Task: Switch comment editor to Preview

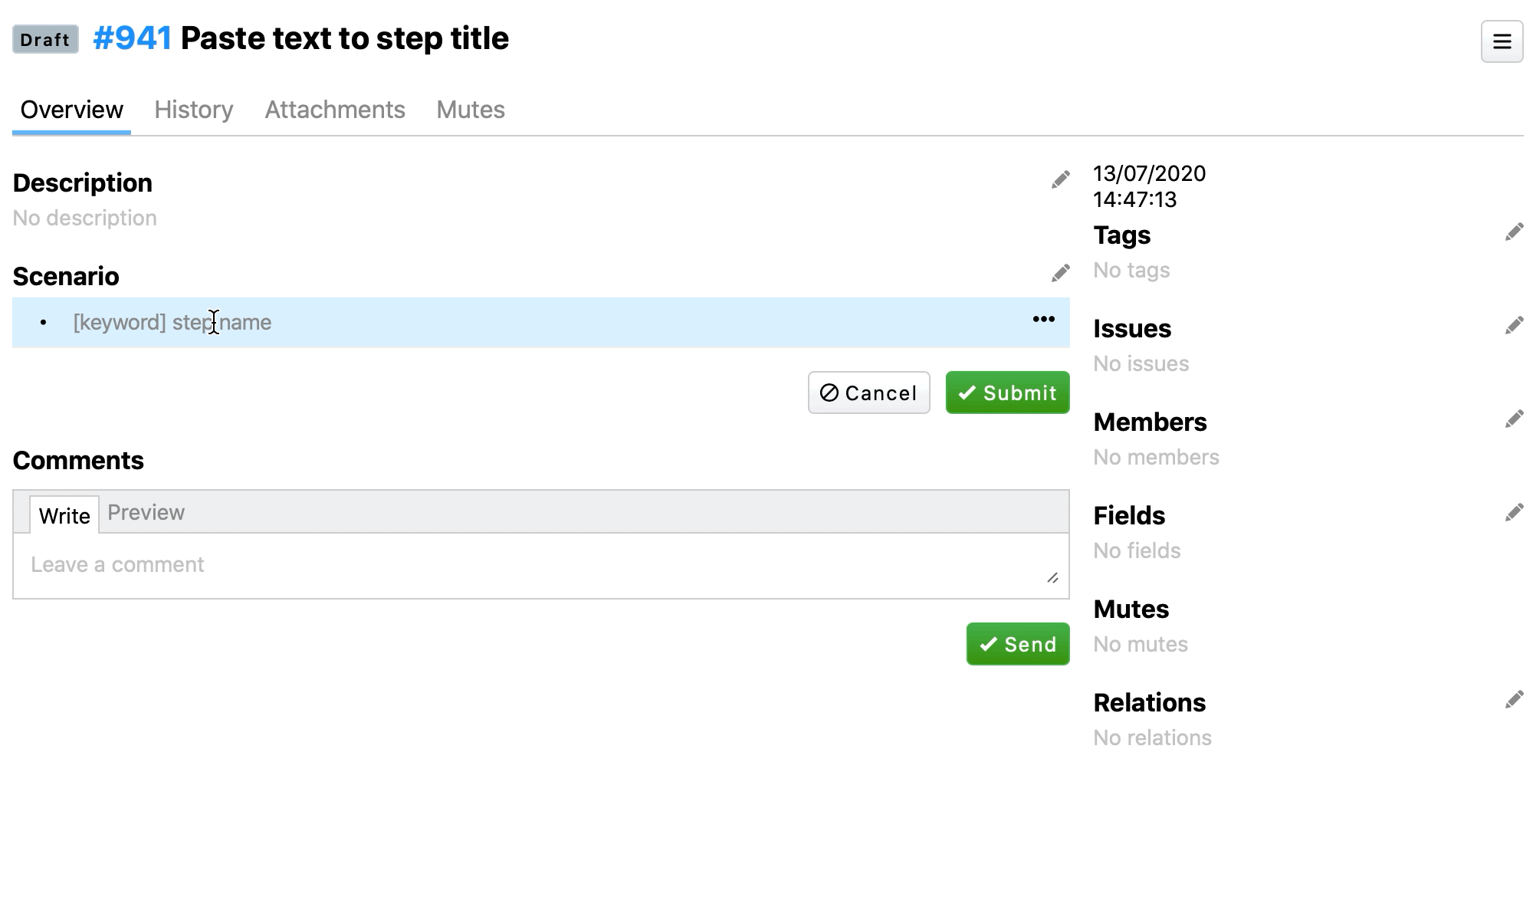Action: pyautogui.click(x=146, y=512)
